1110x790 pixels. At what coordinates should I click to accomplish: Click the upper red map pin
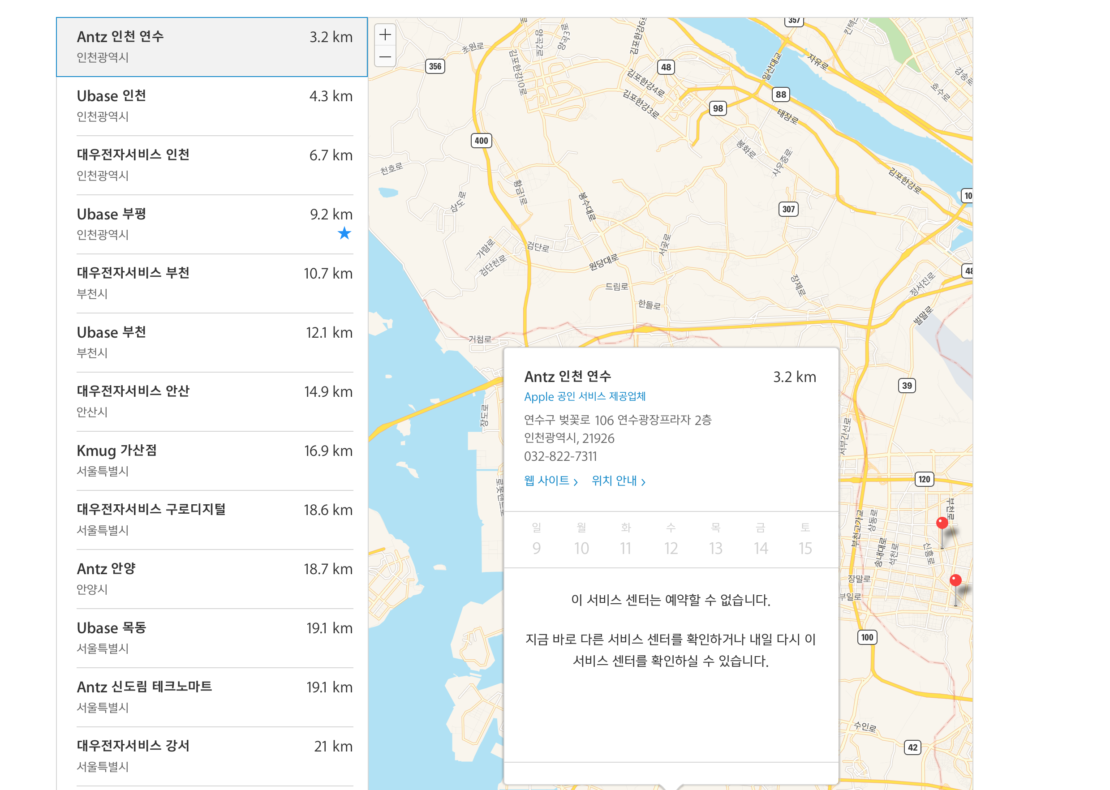[x=941, y=524]
